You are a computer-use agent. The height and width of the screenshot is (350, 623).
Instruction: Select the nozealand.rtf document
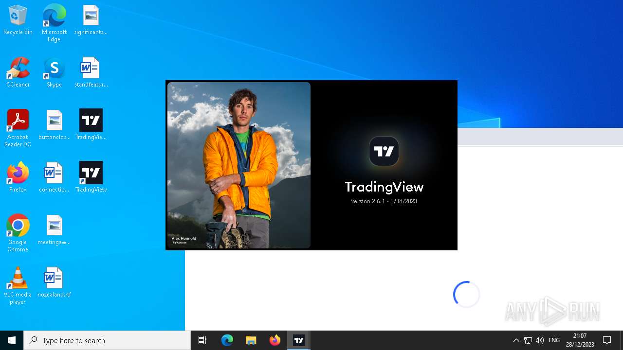(54, 282)
